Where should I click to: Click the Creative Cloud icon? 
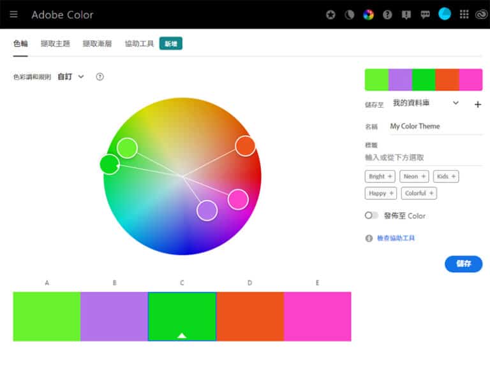(x=480, y=15)
